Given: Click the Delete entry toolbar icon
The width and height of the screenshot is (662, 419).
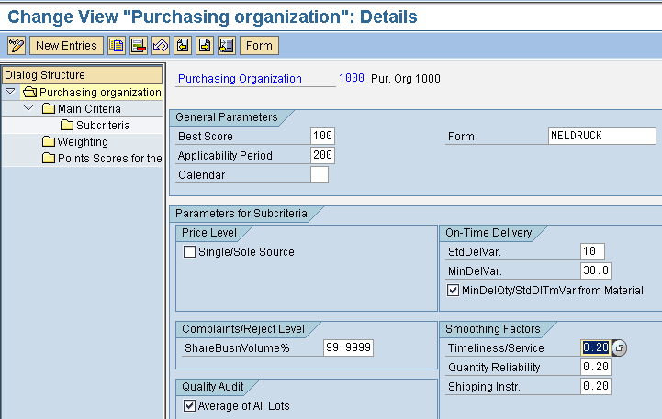Looking at the screenshot, I should coord(139,45).
